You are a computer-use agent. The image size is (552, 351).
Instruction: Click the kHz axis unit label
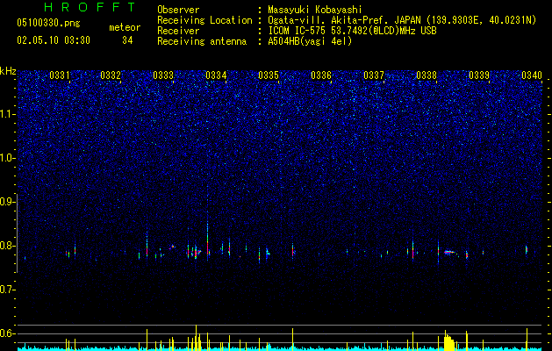[8, 71]
